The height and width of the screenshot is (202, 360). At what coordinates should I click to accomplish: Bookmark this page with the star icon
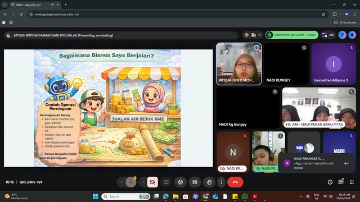pyautogui.click(x=323, y=14)
